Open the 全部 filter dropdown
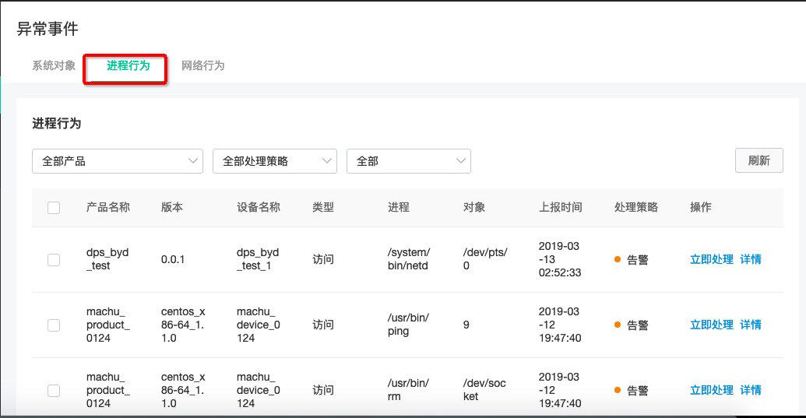The height and width of the screenshot is (418, 806). click(409, 161)
